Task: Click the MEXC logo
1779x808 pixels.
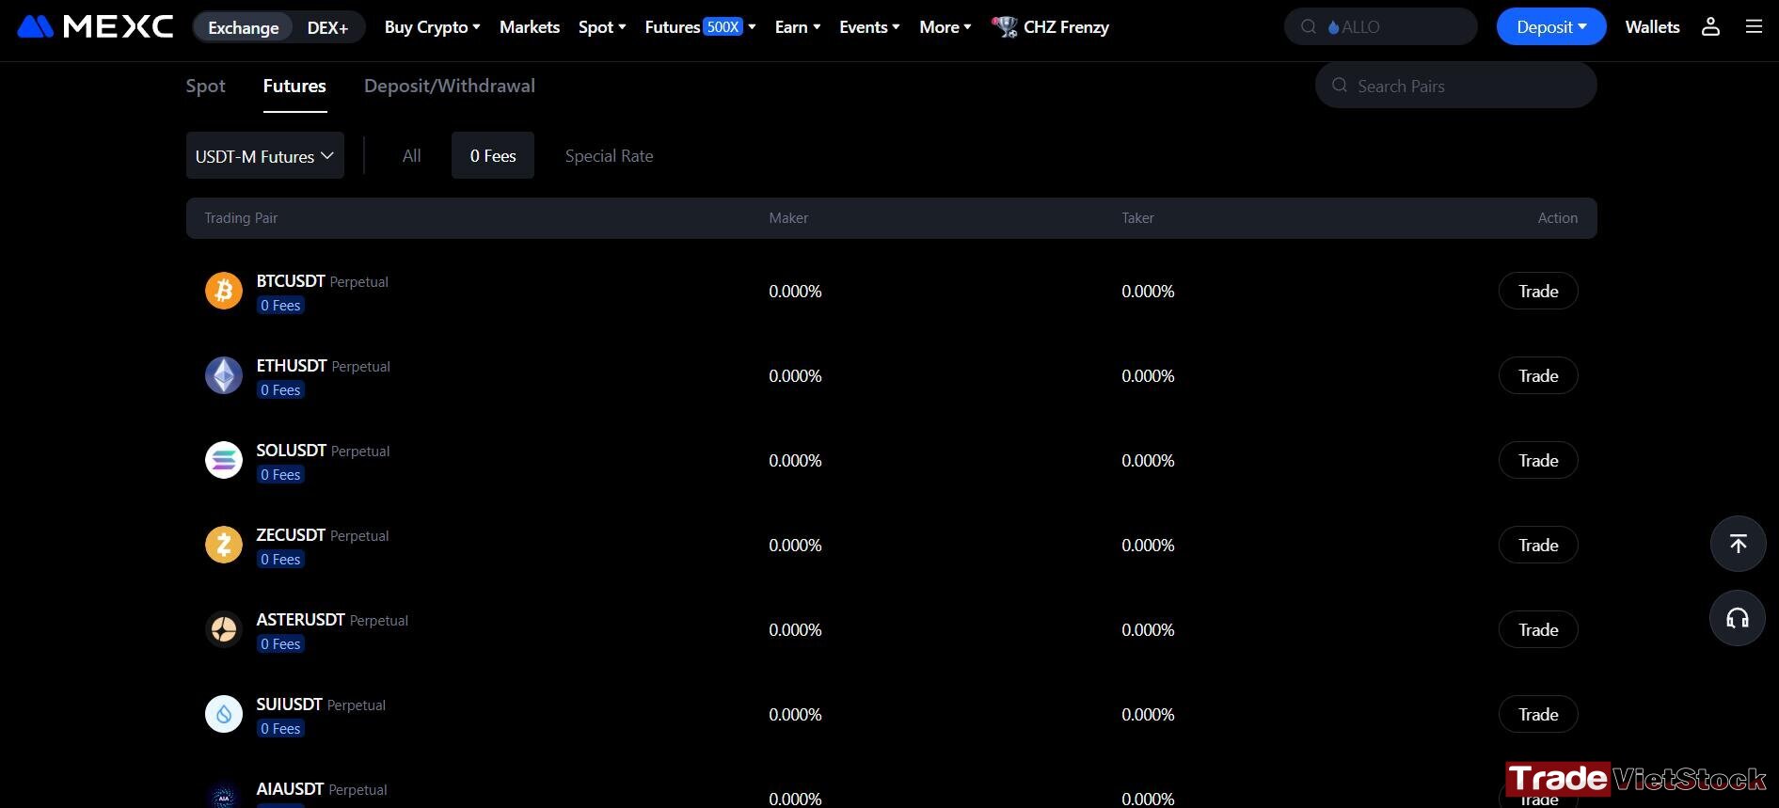Action: click(95, 26)
